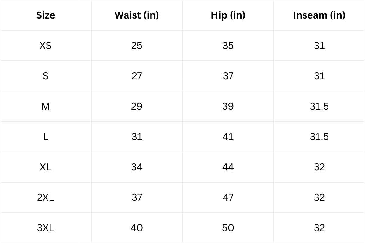Select the Waist (in) column header

[x=137, y=15]
